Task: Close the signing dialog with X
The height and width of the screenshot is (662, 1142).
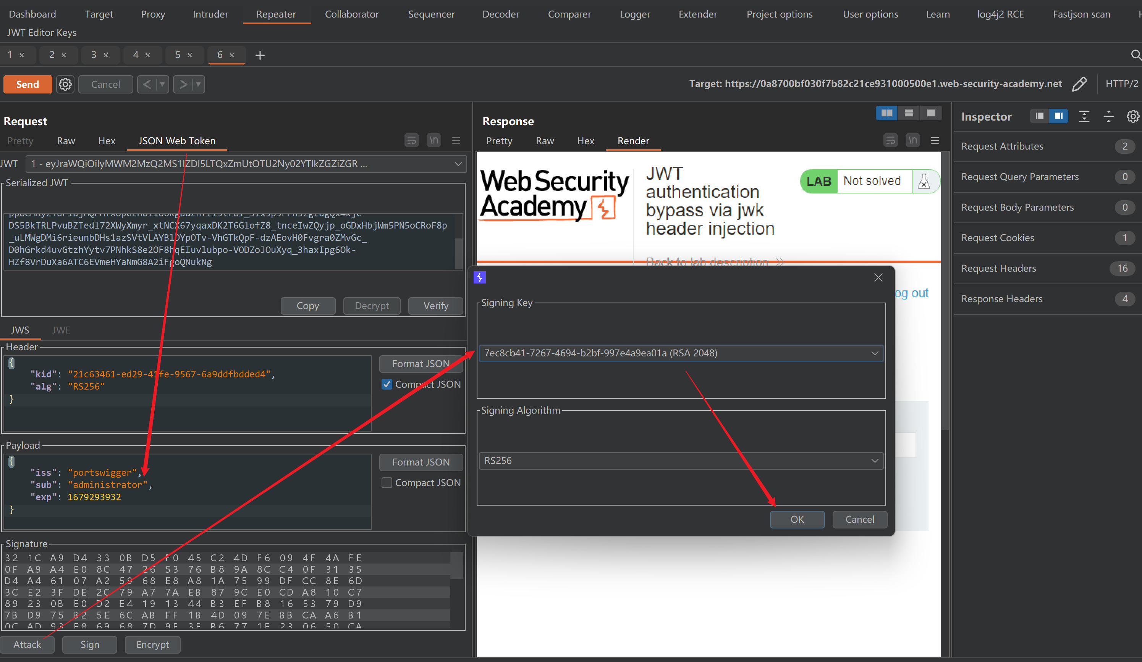Action: point(878,277)
